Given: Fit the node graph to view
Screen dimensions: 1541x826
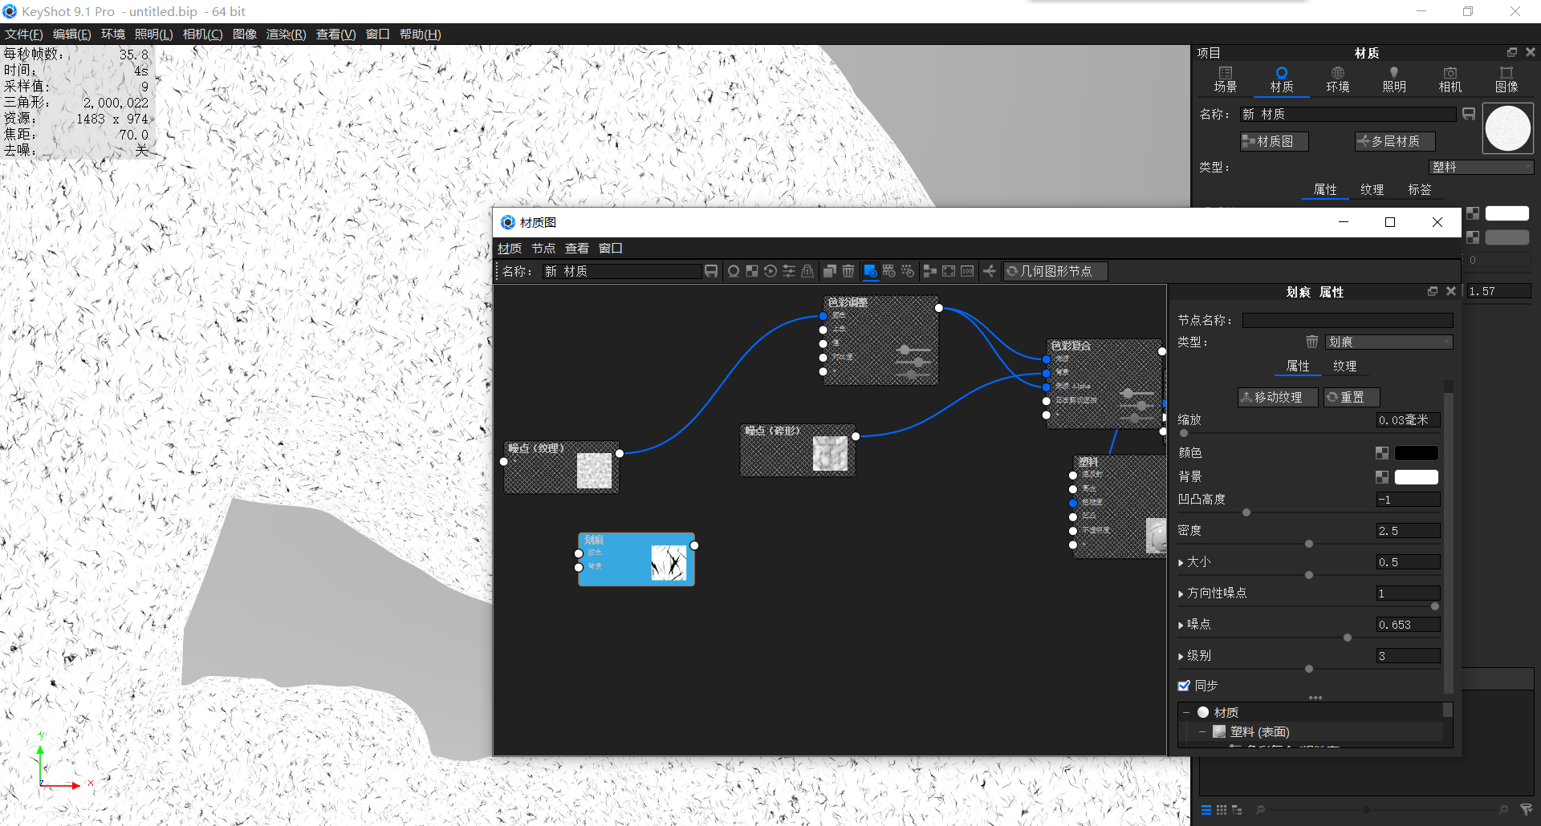Looking at the screenshot, I should [949, 271].
